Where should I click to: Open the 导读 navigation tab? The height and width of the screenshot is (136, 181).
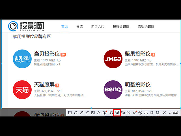79,26
